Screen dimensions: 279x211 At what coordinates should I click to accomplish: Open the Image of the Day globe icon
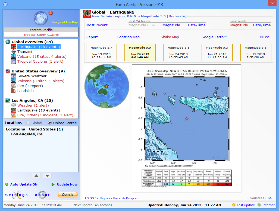pos(41,18)
